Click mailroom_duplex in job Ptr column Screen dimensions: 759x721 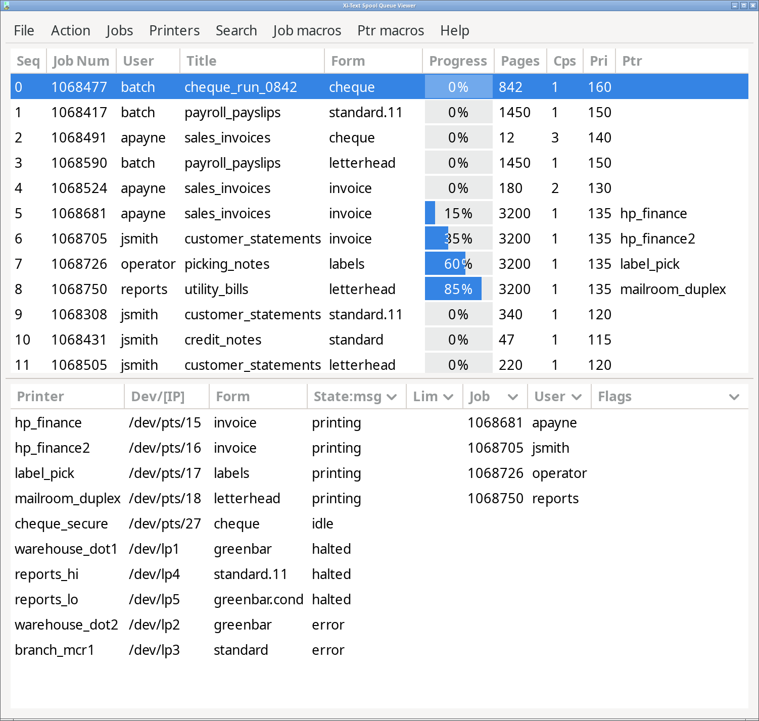tap(673, 290)
